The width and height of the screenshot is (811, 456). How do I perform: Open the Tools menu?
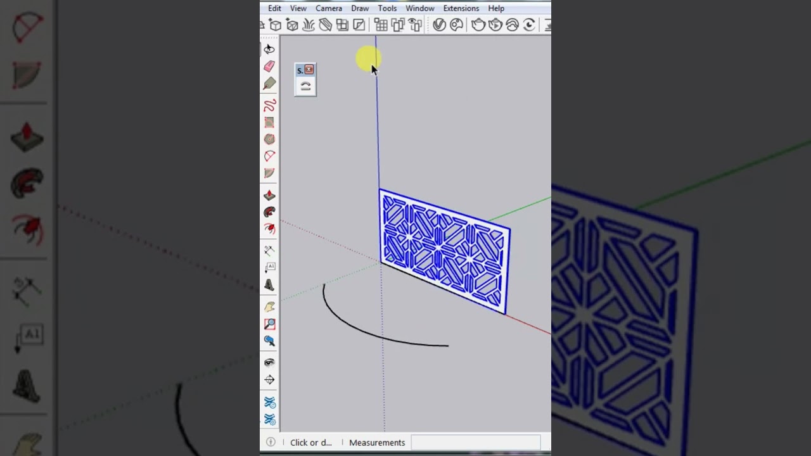coord(387,8)
